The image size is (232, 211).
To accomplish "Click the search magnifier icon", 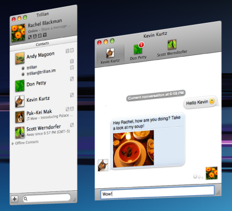I will coord(25,199).
